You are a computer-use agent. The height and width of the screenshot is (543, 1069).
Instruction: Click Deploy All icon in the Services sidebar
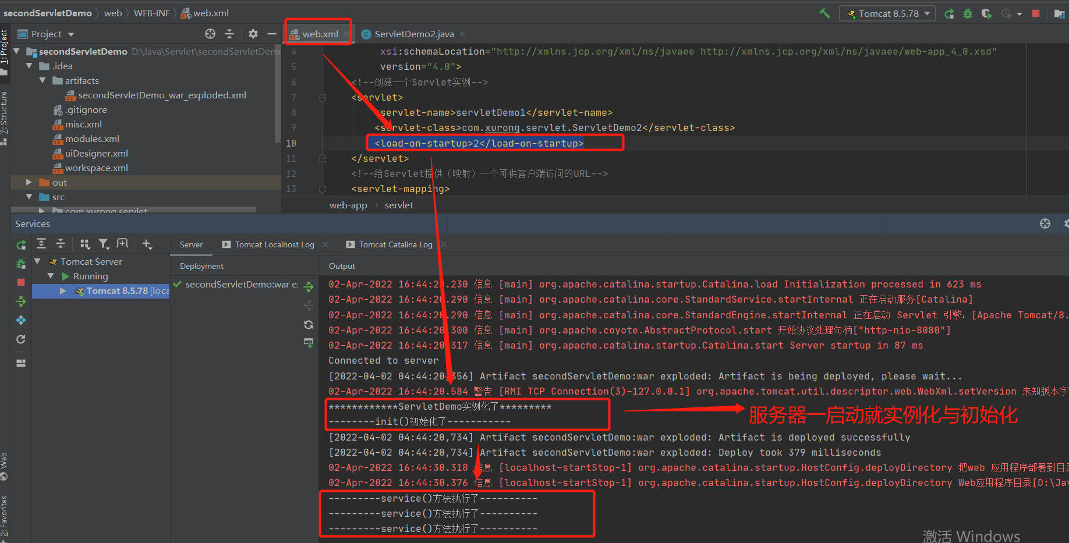click(x=21, y=301)
